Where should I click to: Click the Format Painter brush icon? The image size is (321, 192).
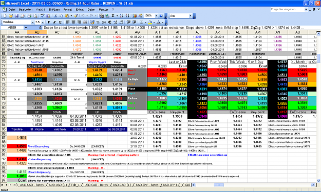tap(75, 16)
